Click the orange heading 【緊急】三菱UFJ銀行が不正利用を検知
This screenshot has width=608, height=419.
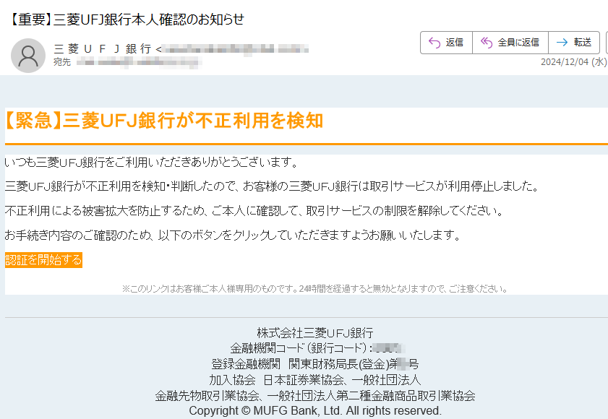[x=164, y=120]
